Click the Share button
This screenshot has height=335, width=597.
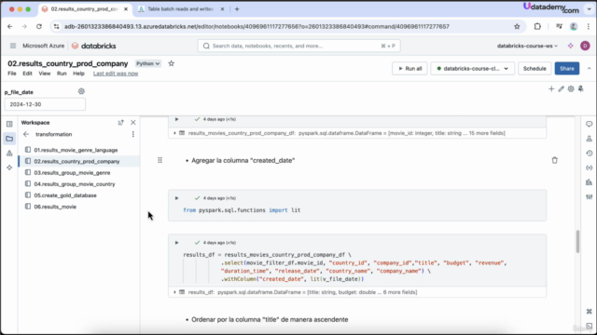[x=567, y=68]
